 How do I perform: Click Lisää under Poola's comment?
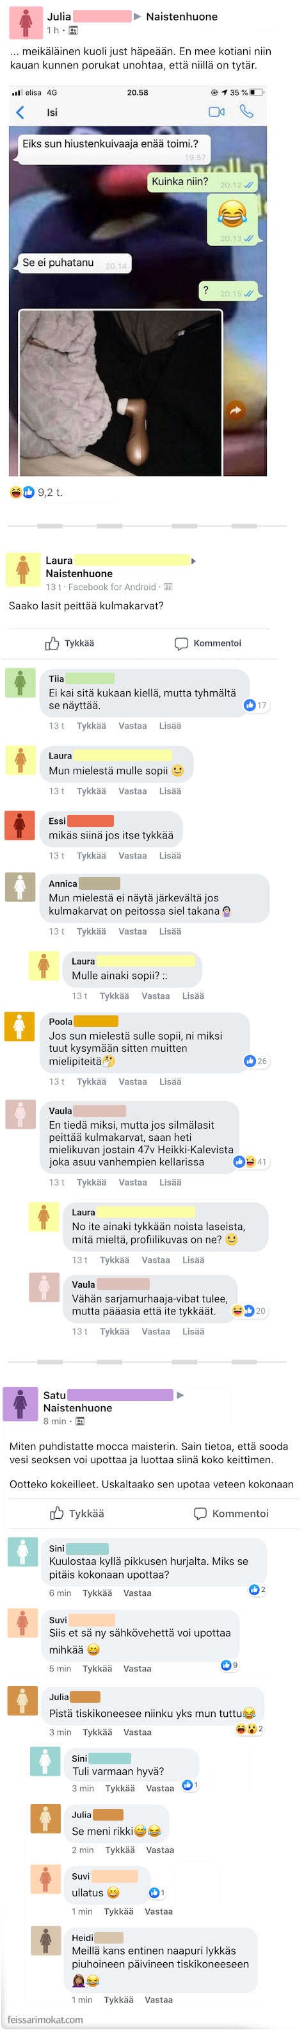170,1081
